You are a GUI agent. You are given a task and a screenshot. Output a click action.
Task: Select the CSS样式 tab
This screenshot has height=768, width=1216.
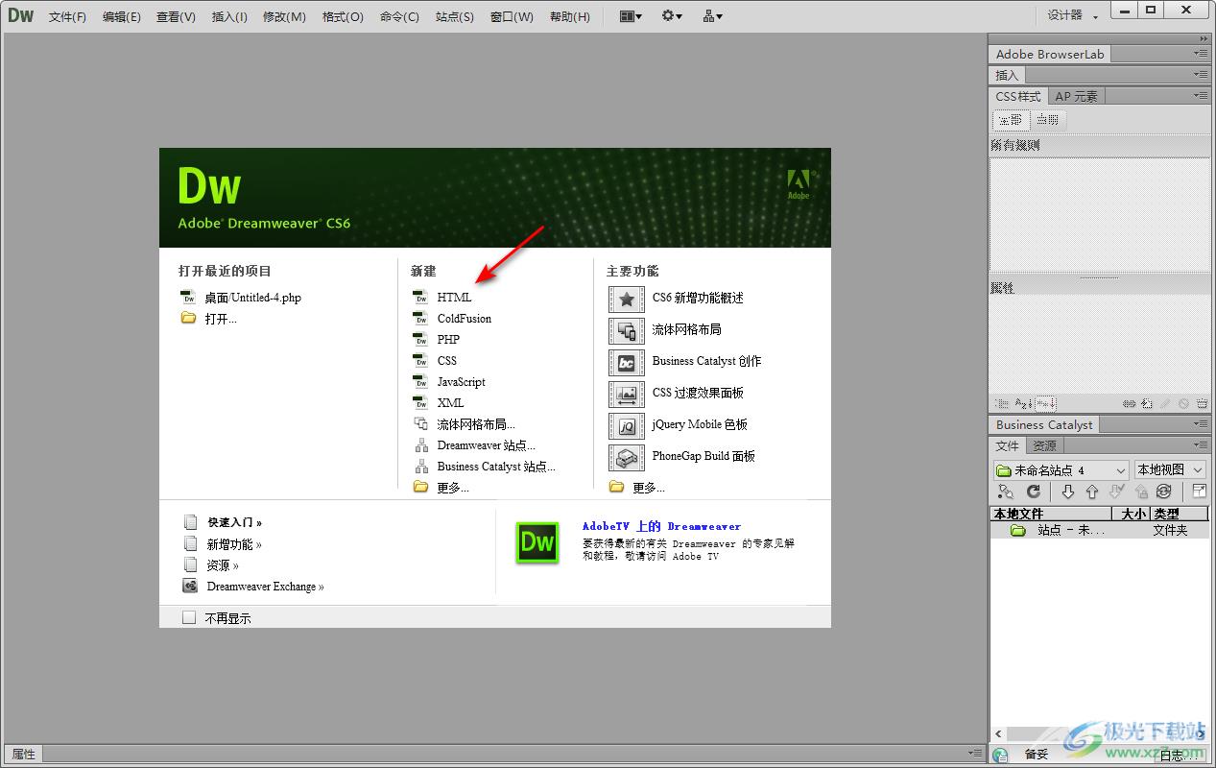click(x=1018, y=96)
